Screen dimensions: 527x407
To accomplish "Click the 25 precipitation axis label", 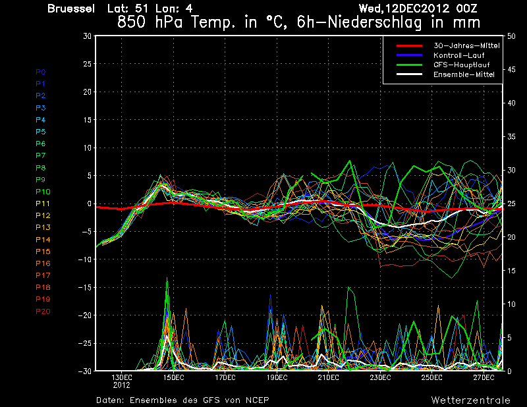I will click(511, 203).
